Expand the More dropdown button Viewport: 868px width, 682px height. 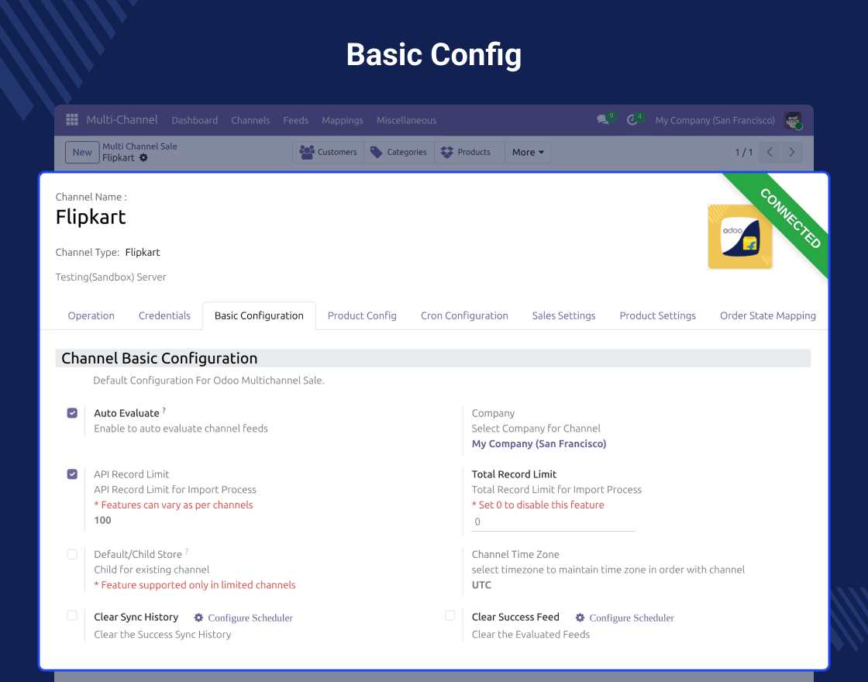528,152
